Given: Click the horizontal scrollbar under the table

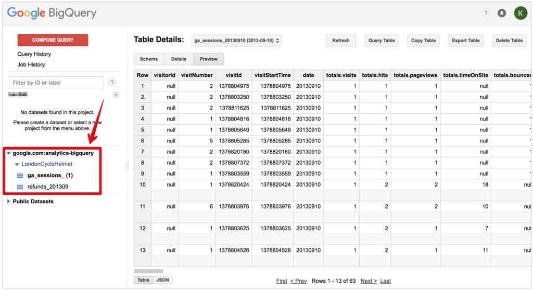Looking at the screenshot, I should [148, 271].
